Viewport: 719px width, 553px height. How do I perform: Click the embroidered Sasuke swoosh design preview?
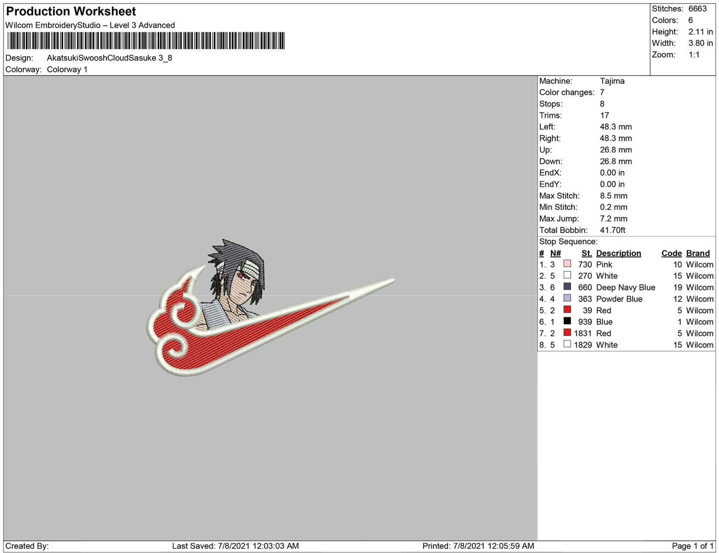click(270, 308)
